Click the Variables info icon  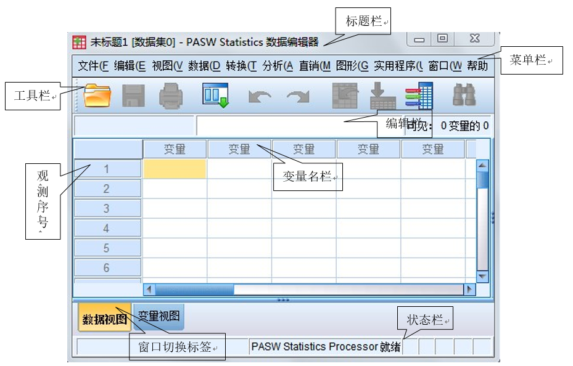point(419,96)
